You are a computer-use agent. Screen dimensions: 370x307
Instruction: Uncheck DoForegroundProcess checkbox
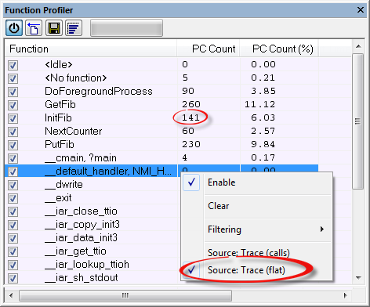(13, 92)
